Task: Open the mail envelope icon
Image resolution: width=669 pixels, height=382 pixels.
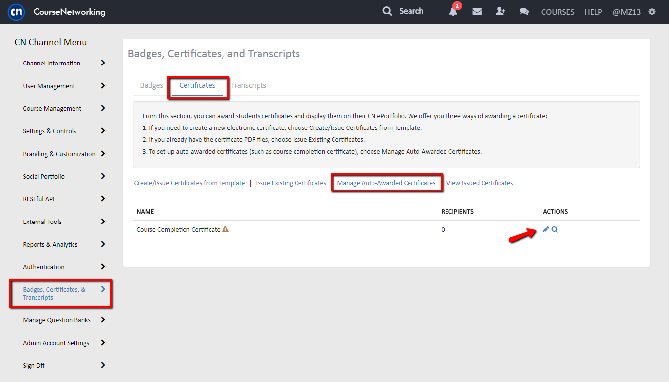Action: pyautogui.click(x=477, y=12)
